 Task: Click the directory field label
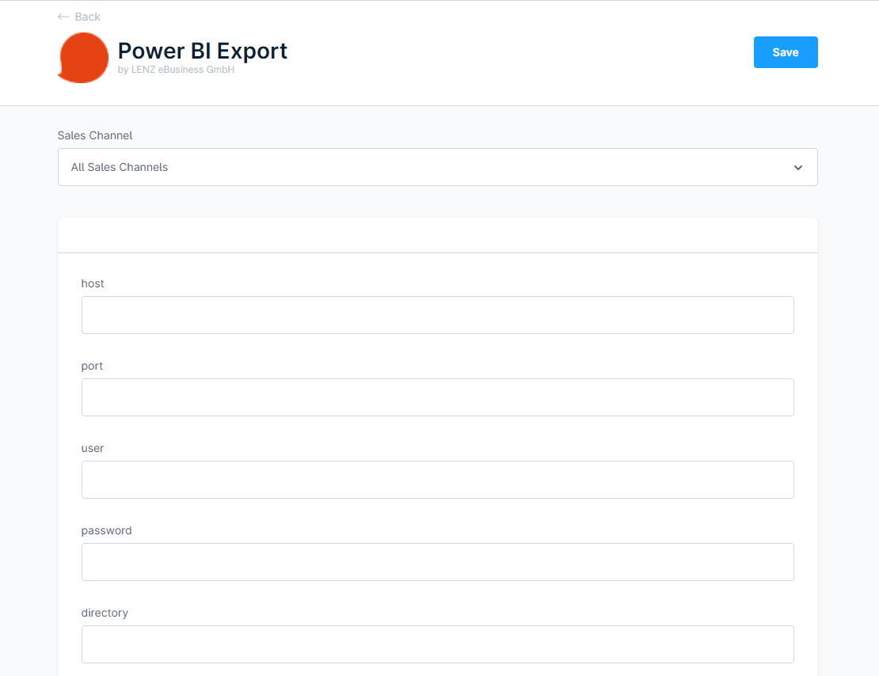pos(105,613)
